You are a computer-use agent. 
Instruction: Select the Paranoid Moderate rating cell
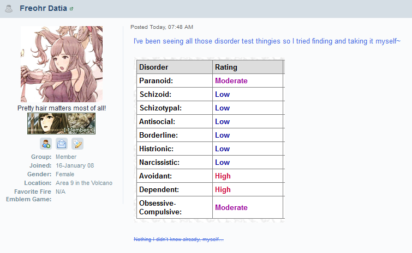click(x=248, y=81)
